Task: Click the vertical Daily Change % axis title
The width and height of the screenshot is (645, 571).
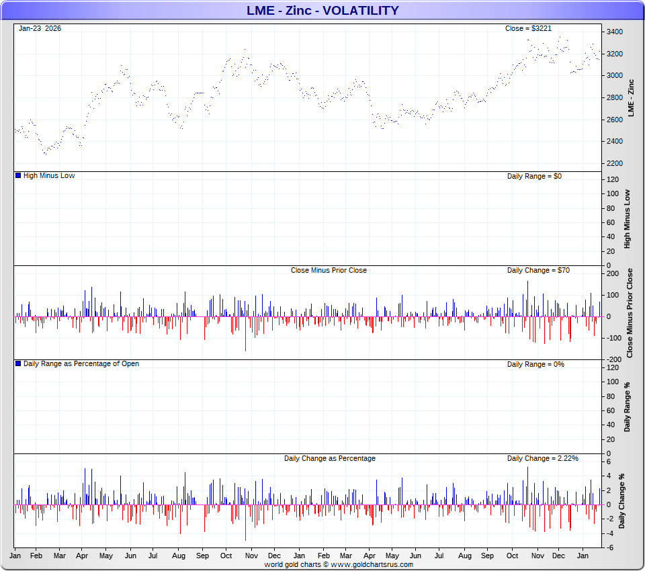Action: tap(621, 500)
